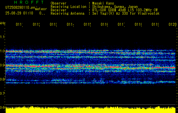Select 'Shibukawa, Gunma, Japan' location text
178x113 pixels.
tap(115, 6)
